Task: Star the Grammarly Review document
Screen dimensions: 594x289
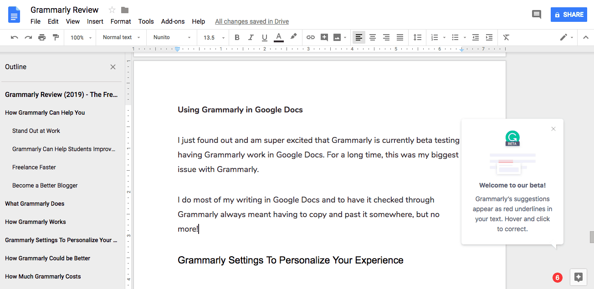Action: pyautogui.click(x=112, y=10)
